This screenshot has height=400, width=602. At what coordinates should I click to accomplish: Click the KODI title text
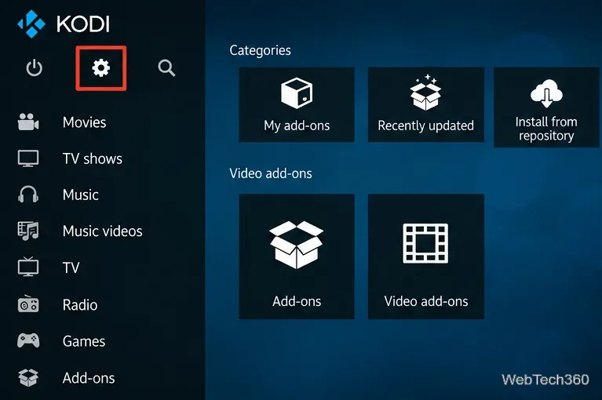pos(83,24)
